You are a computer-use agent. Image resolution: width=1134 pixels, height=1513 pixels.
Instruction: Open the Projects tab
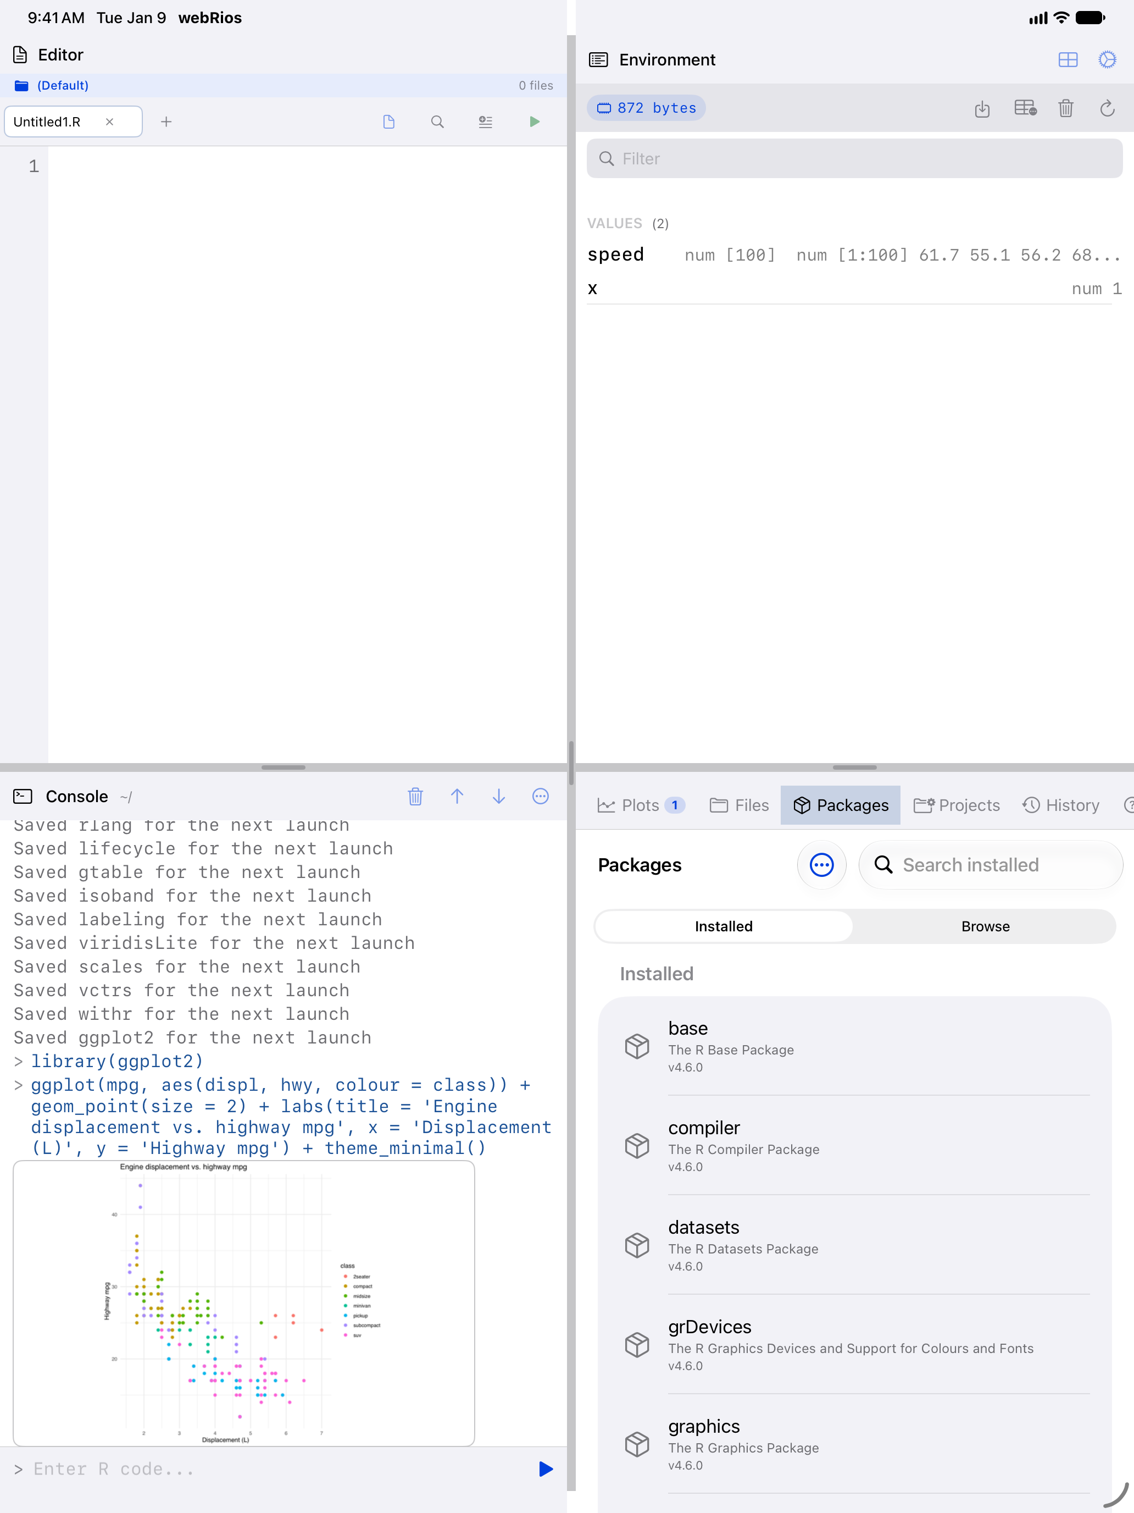957,805
